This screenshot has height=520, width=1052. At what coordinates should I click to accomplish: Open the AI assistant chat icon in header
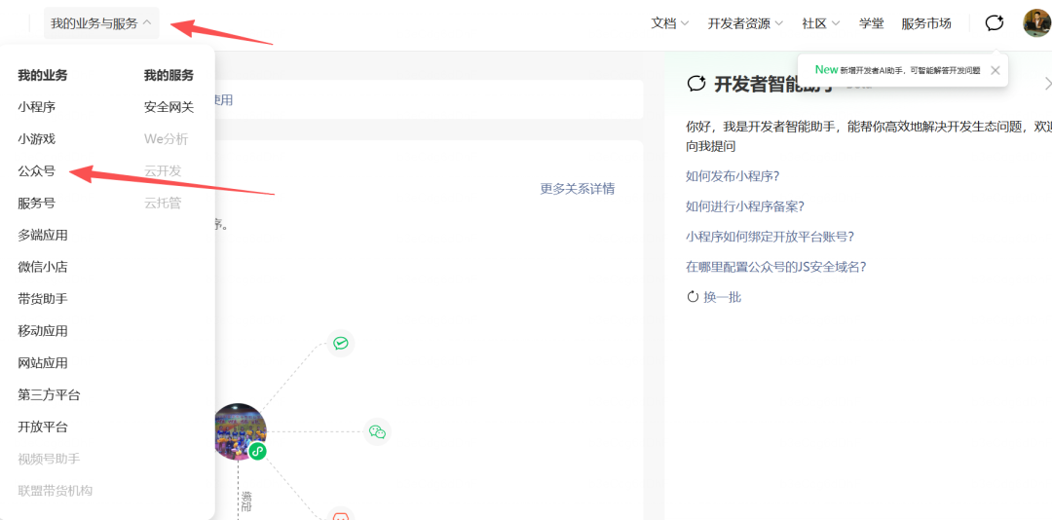click(995, 23)
